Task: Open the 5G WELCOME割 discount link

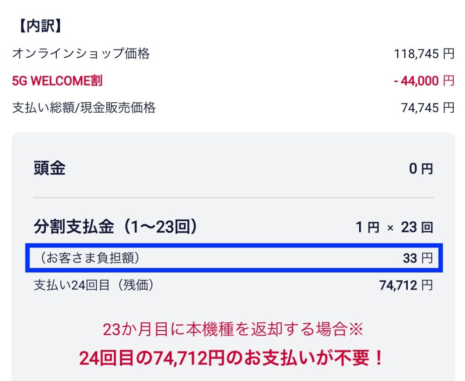Action: coord(57,81)
